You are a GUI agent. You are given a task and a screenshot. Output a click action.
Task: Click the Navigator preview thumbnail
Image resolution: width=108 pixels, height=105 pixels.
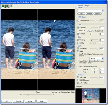coord(91,96)
